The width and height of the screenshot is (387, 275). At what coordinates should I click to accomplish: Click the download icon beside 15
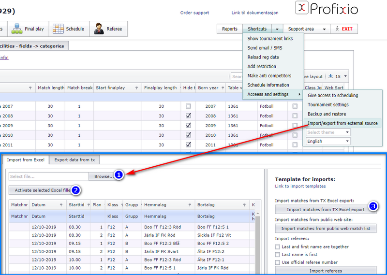tap(330, 76)
